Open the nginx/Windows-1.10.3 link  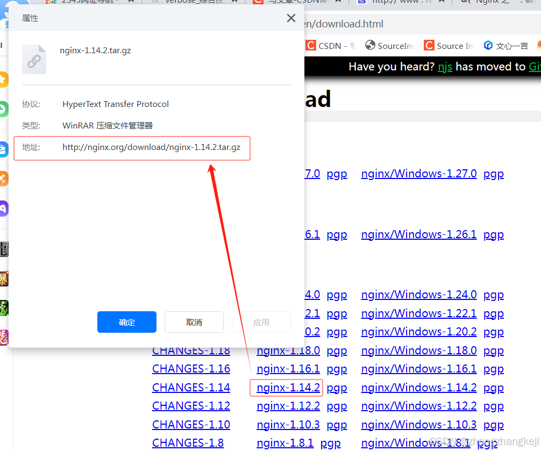point(419,425)
